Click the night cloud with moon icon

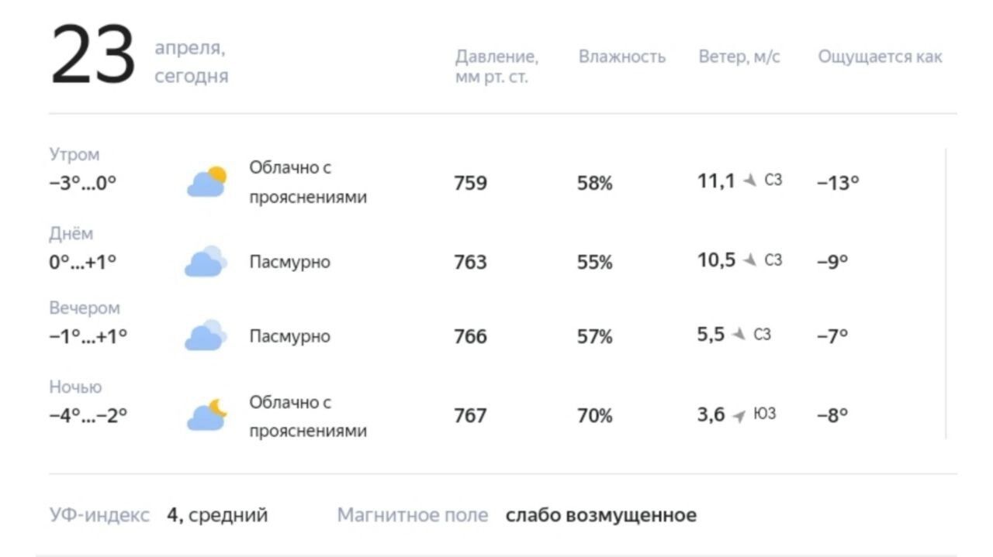[206, 415]
